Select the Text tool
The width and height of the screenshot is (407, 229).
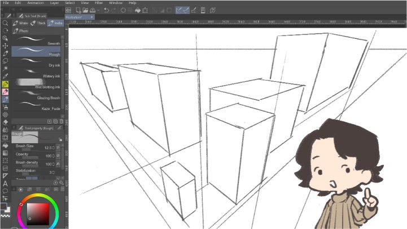5,183
